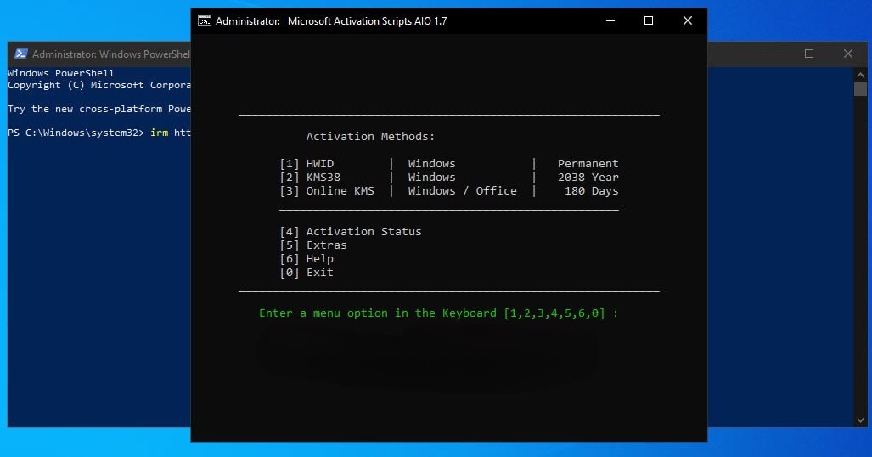872x457 pixels.
Task: Click the "Permanent" value text
Action: click(588, 164)
